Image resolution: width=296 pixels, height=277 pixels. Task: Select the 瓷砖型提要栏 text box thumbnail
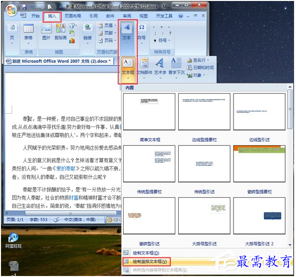point(259,164)
